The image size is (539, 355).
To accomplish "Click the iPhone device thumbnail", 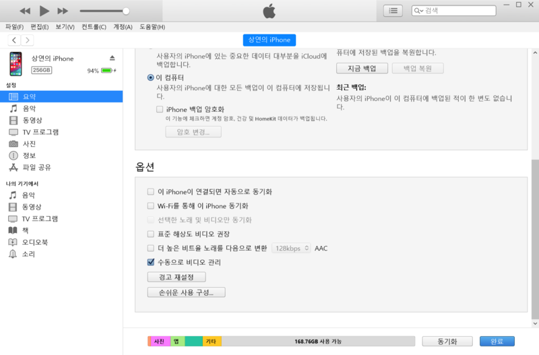I will pos(15,64).
